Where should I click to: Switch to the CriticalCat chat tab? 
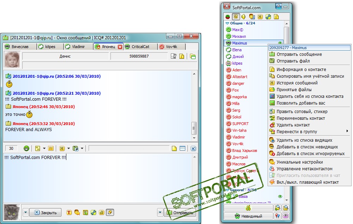click(140, 47)
